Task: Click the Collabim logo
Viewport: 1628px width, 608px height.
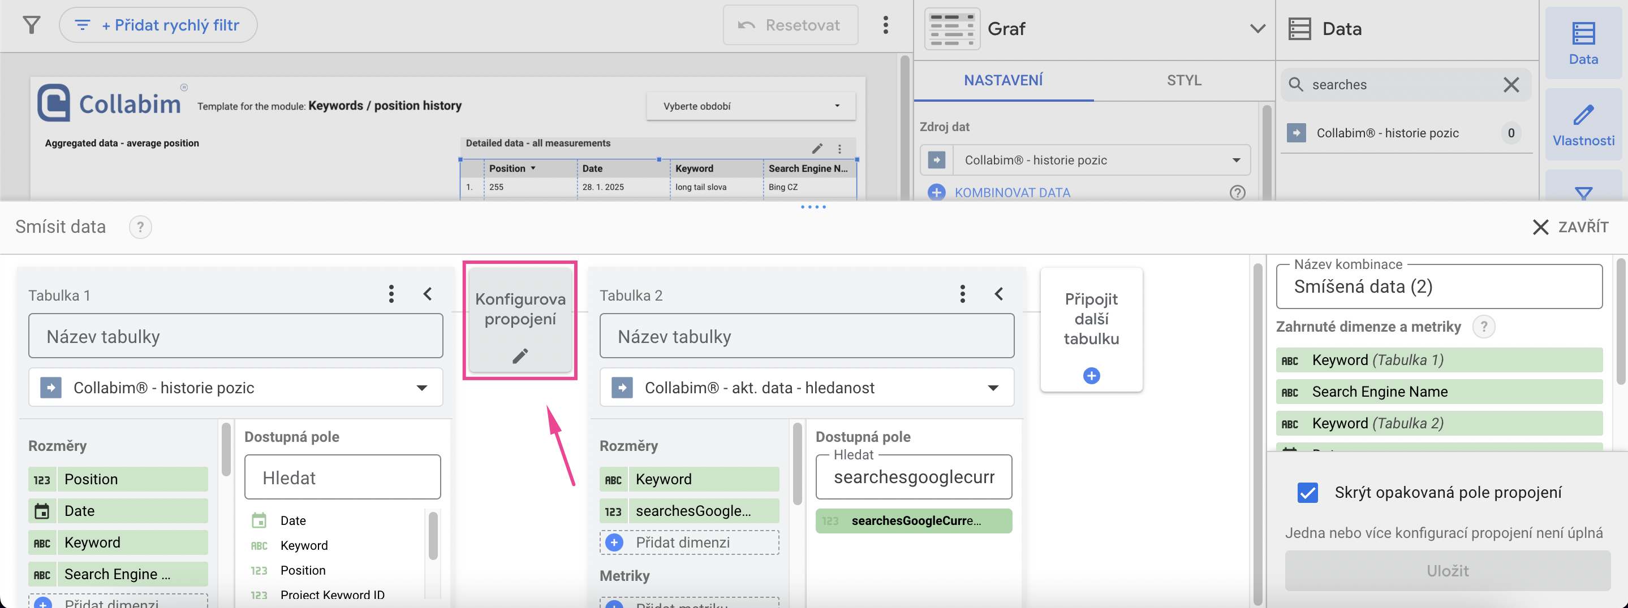Action: point(110,102)
